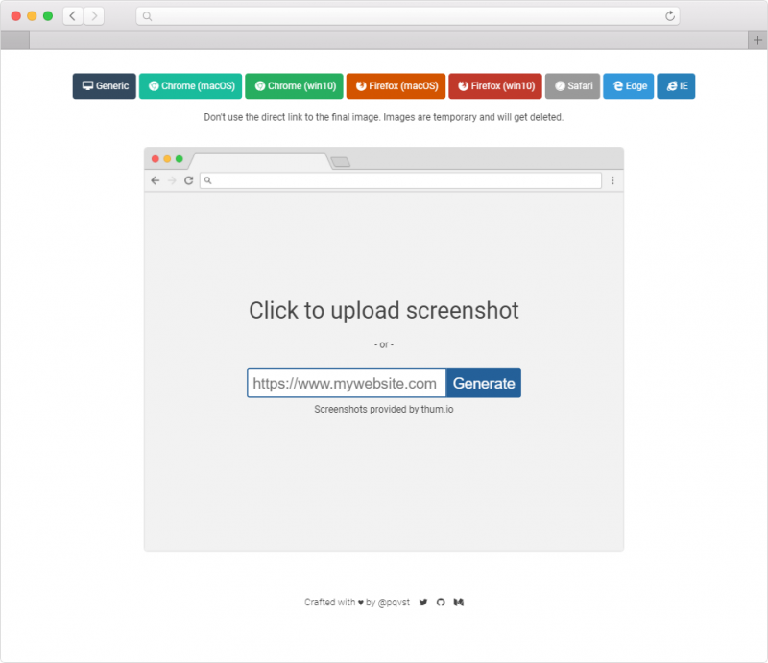Screen dimensions: 768x663
Task: Click the outer browser back arrow
Action: pos(73,16)
